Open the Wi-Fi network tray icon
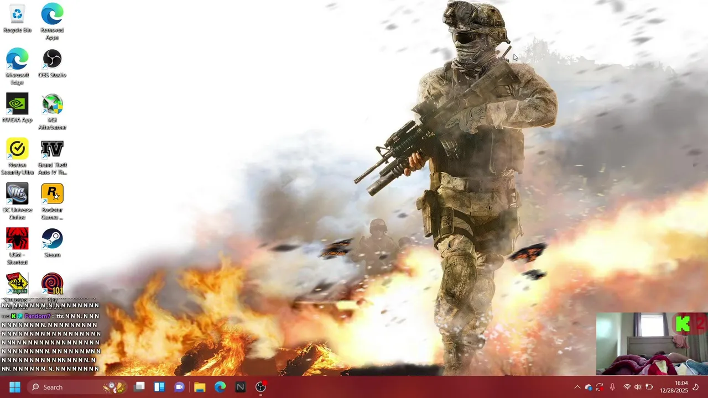This screenshot has height=398, width=708. tap(627, 387)
